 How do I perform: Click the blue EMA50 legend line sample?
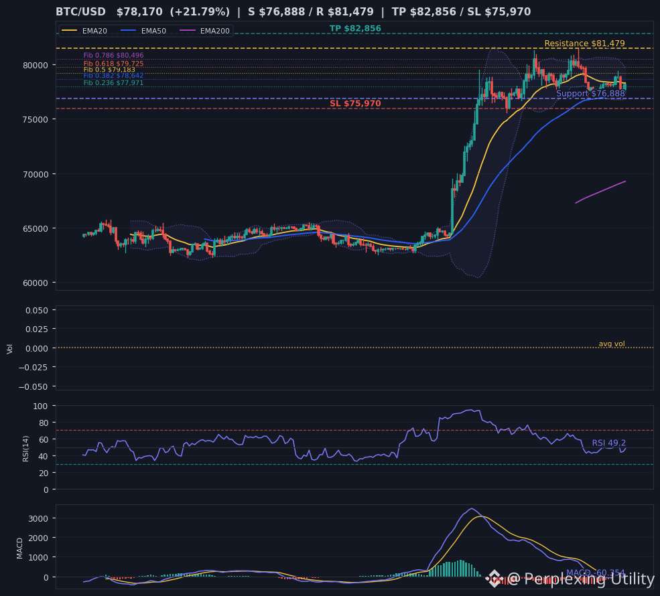pos(129,31)
